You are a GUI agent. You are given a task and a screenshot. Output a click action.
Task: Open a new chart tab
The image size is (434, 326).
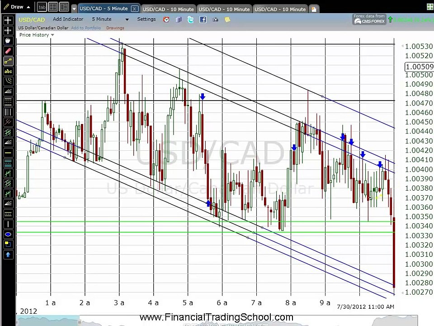pyautogui.click(x=314, y=9)
